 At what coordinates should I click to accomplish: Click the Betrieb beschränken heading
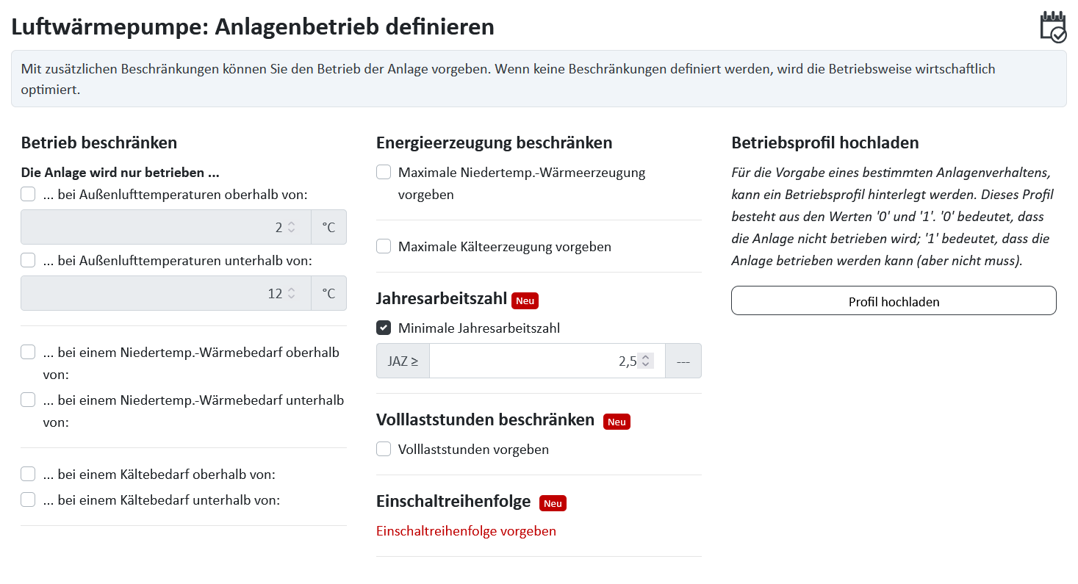(99, 143)
